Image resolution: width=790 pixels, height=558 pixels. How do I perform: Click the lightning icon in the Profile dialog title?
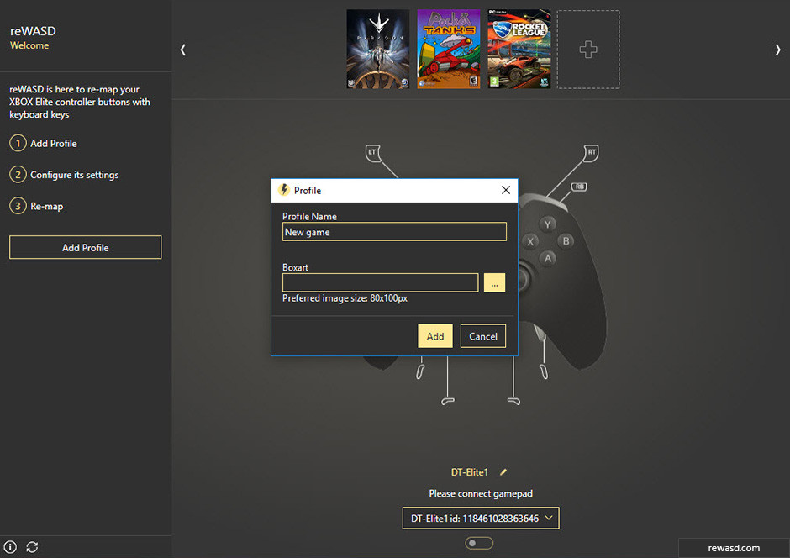tap(284, 190)
